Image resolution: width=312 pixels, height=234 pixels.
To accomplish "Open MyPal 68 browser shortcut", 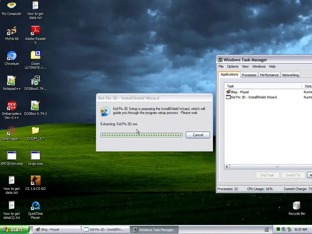I will pyautogui.click(x=12, y=33).
